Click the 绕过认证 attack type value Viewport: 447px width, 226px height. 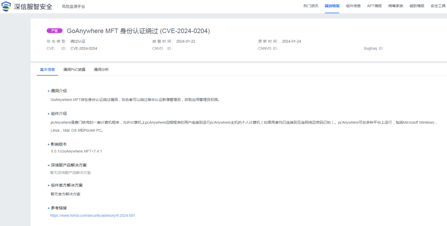coord(77,41)
